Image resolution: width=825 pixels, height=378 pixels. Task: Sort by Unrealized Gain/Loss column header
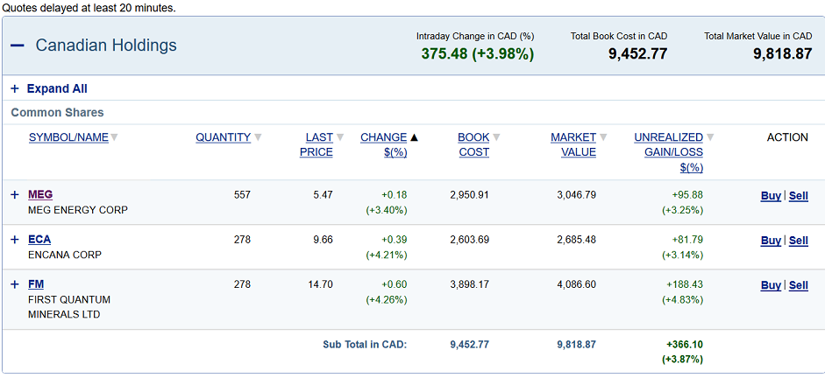(x=669, y=151)
